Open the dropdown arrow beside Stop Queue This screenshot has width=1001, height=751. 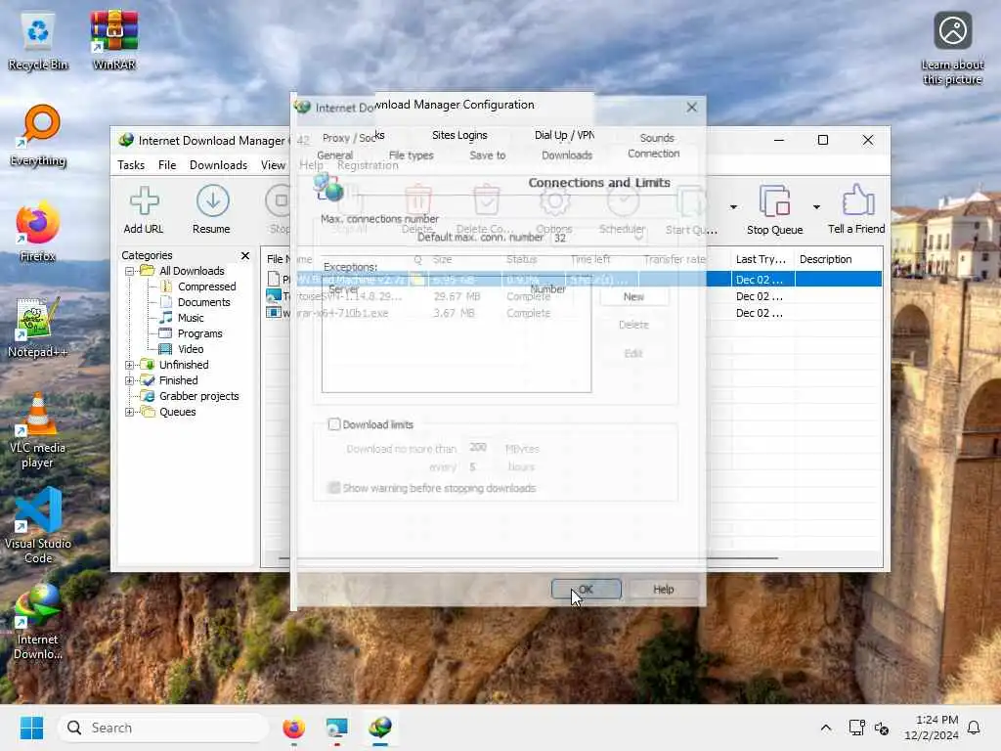(x=816, y=207)
